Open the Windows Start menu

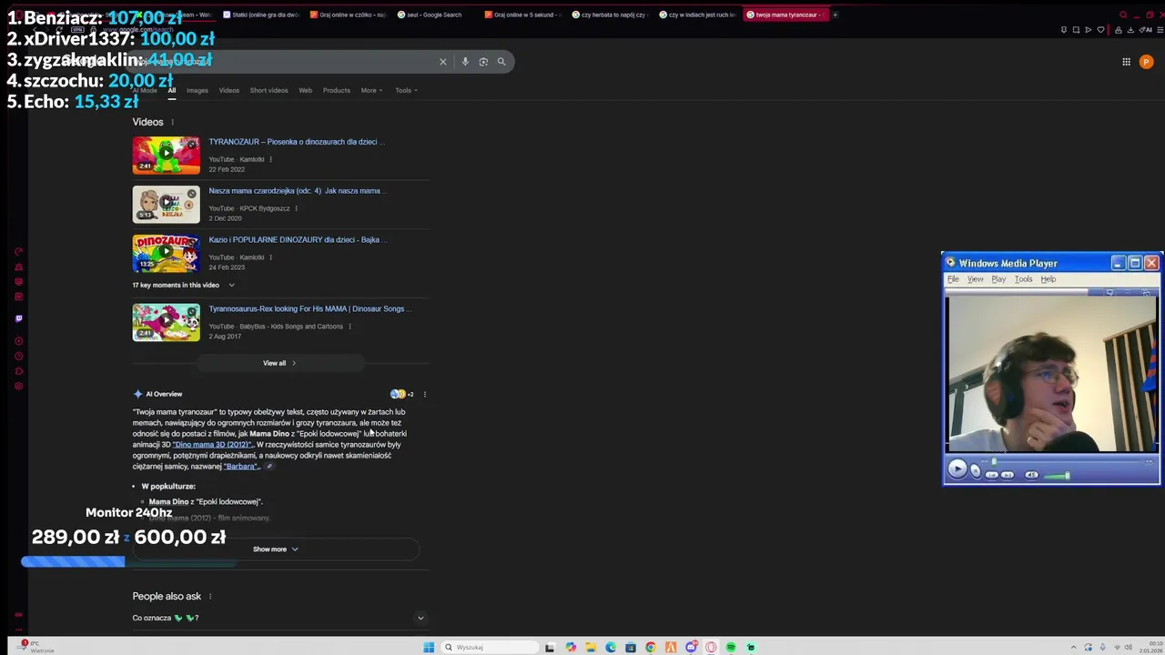coord(429,648)
